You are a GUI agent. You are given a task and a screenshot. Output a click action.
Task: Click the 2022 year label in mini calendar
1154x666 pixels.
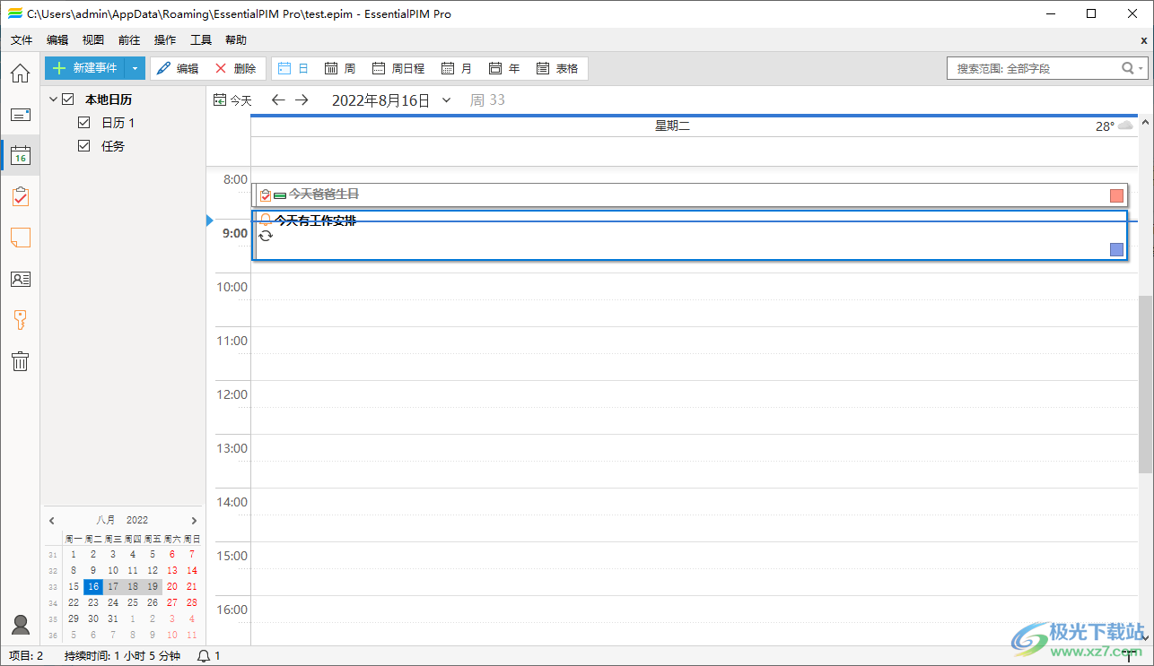click(137, 520)
